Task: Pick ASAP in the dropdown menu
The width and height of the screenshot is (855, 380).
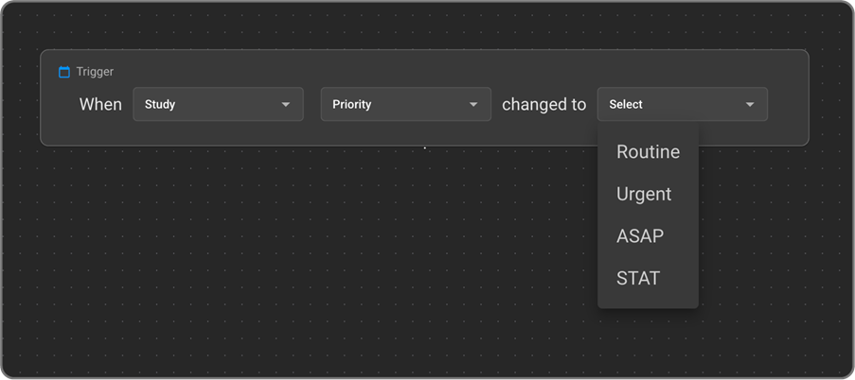Action: 640,236
